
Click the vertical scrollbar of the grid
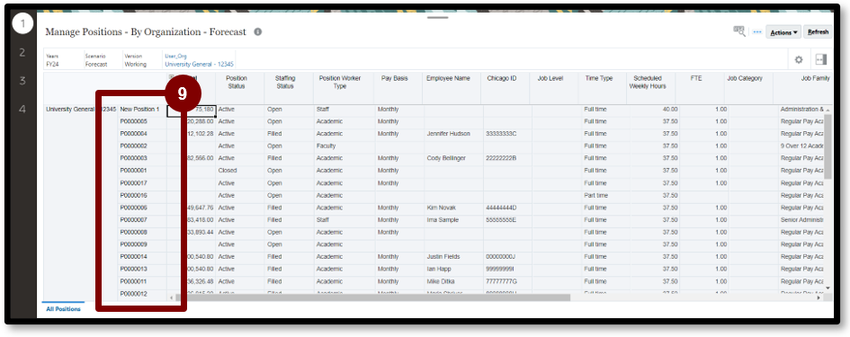tap(828, 146)
